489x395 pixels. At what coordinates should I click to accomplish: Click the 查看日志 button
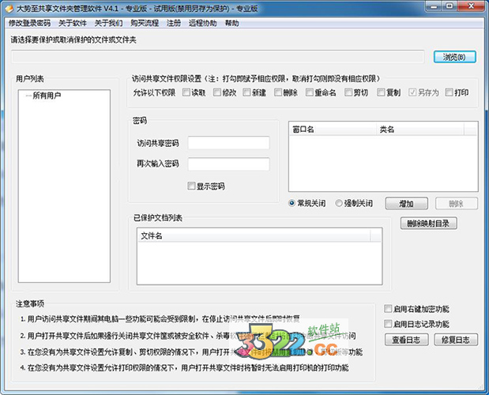click(x=406, y=340)
